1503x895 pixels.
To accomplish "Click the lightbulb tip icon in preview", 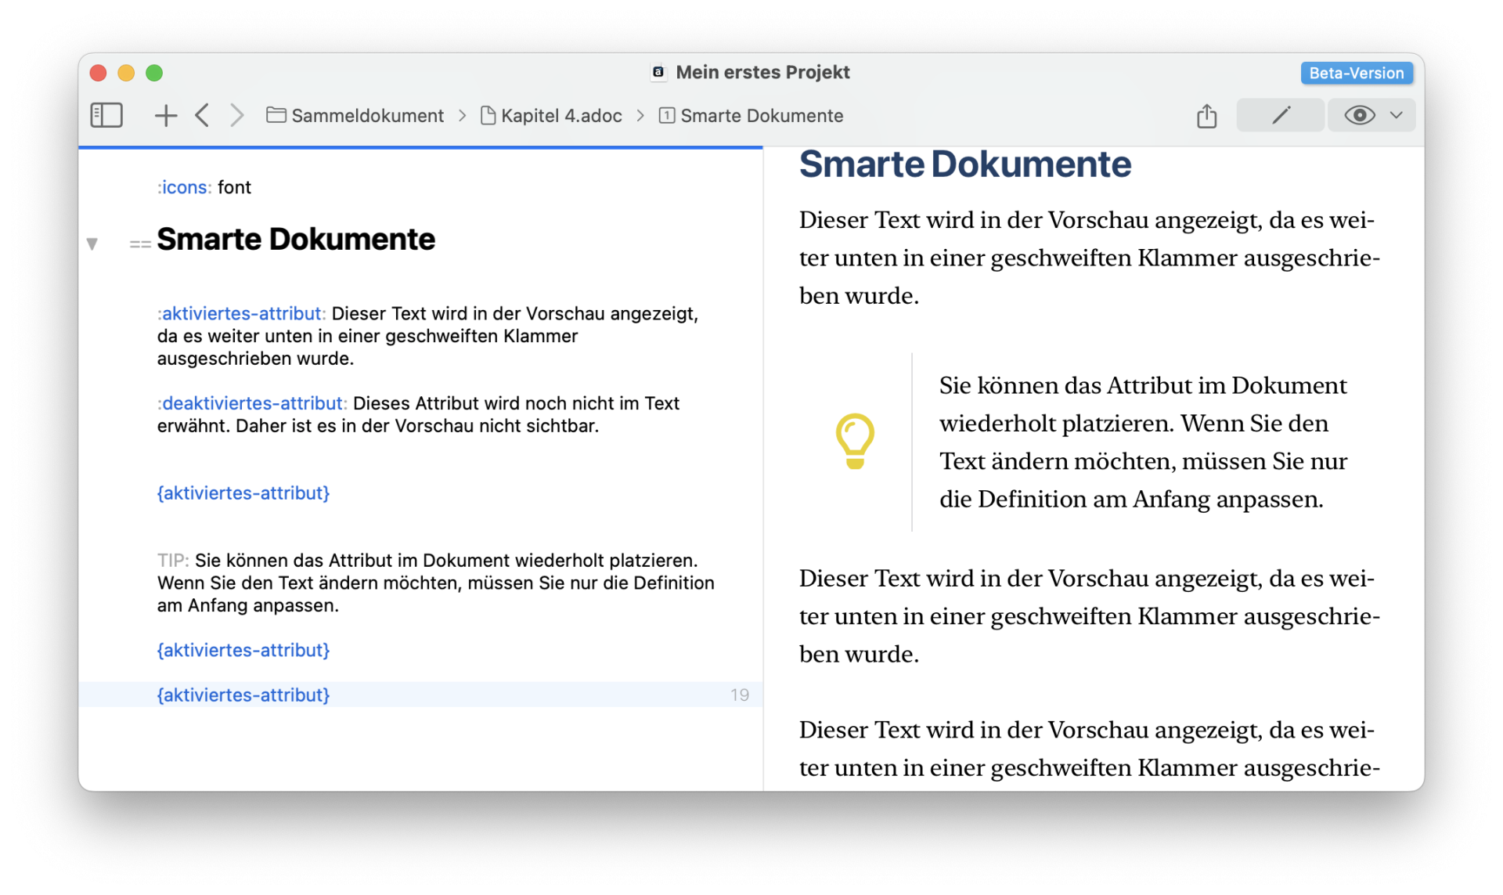I will [x=854, y=441].
